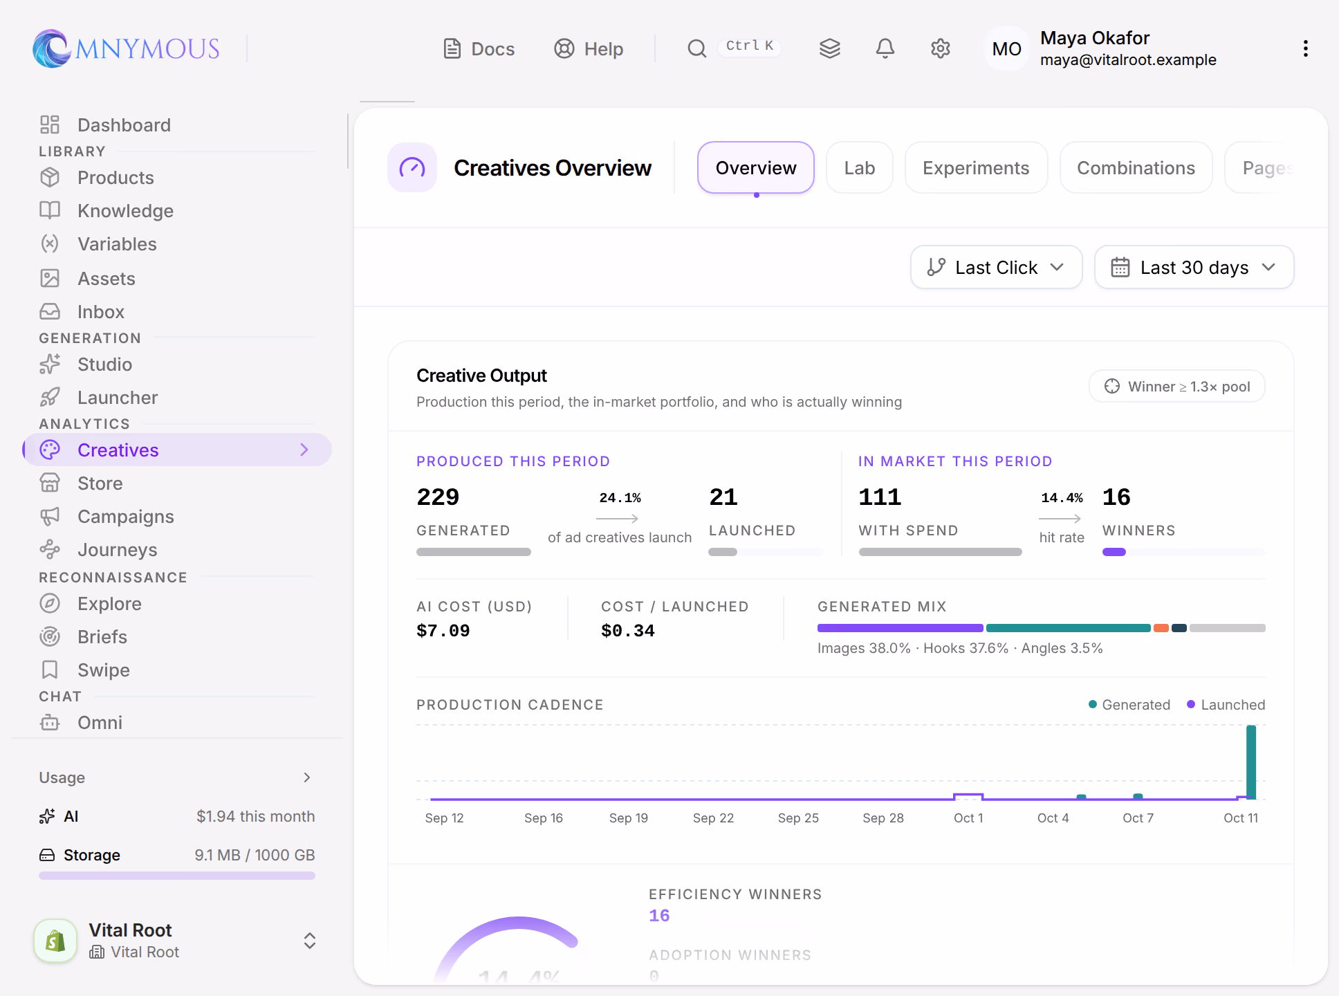Expand Creatives submenu chevron
The height and width of the screenshot is (996, 1339).
[304, 450]
